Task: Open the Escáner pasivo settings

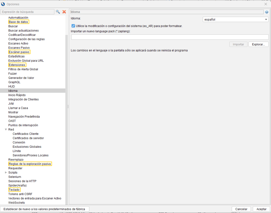Action: click(x=19, y=52)
